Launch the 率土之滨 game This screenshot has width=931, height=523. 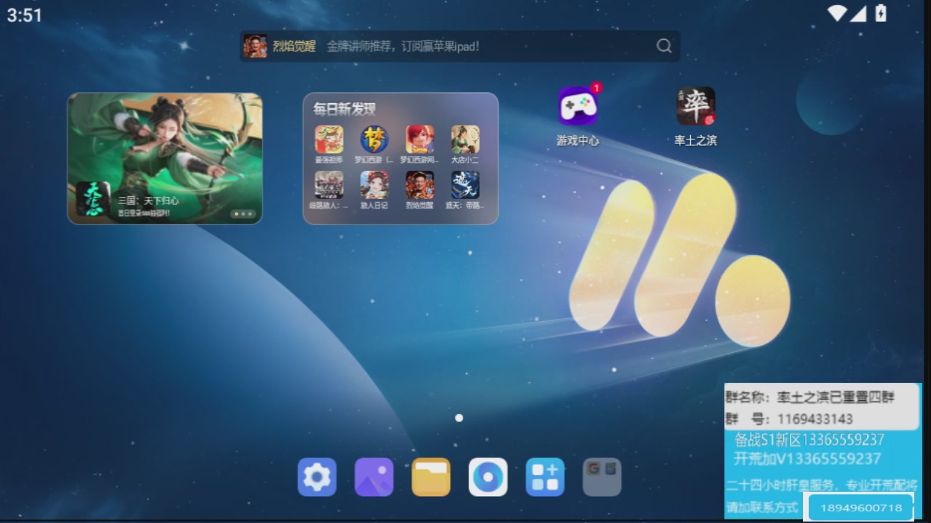(x=696, y=107)
